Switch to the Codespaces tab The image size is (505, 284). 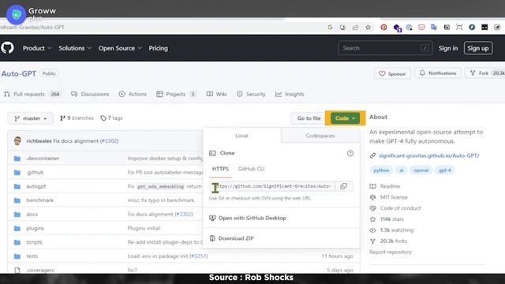[320, 136]
